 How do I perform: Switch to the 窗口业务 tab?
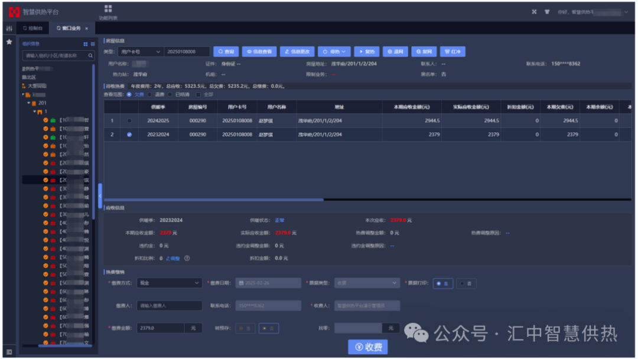(71, 28)
